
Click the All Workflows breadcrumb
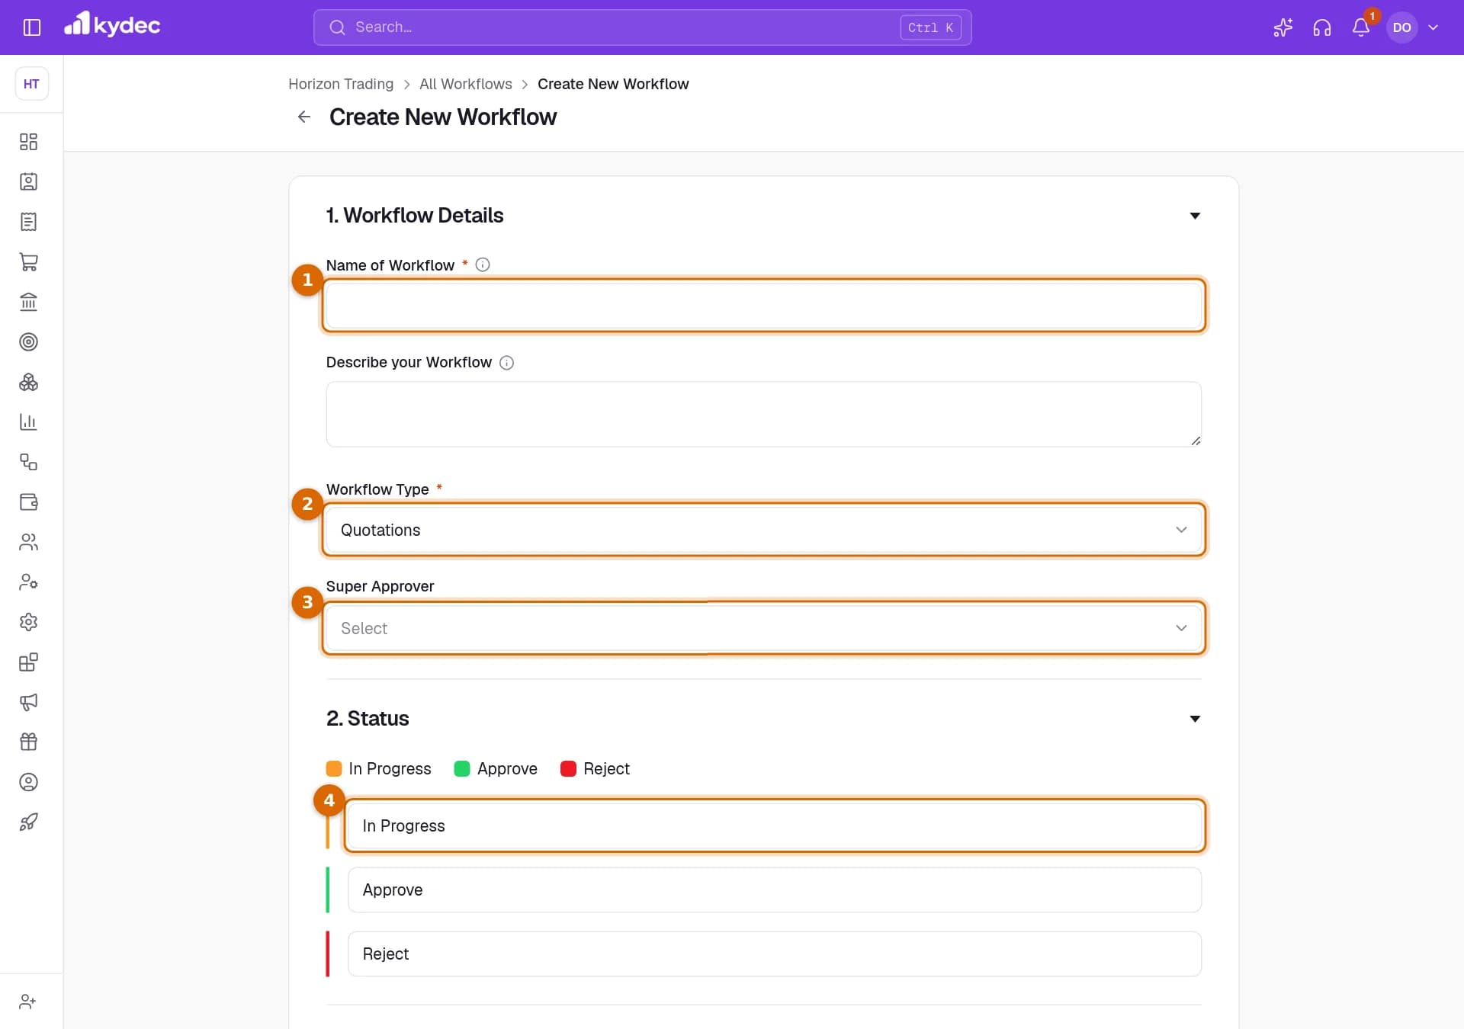point(466,84)
